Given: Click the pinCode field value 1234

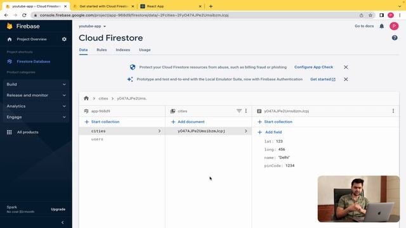Looking at the screenshot, I should [x=290, y=166].
